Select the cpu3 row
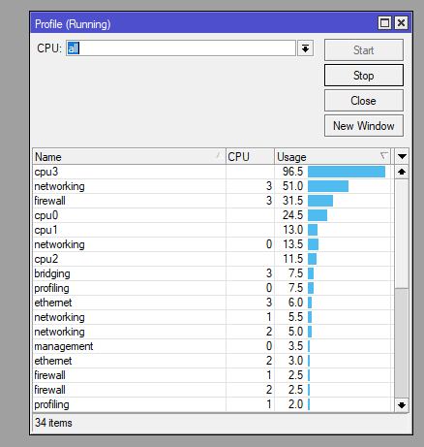The image size is (424, 447). click(212, 172)
